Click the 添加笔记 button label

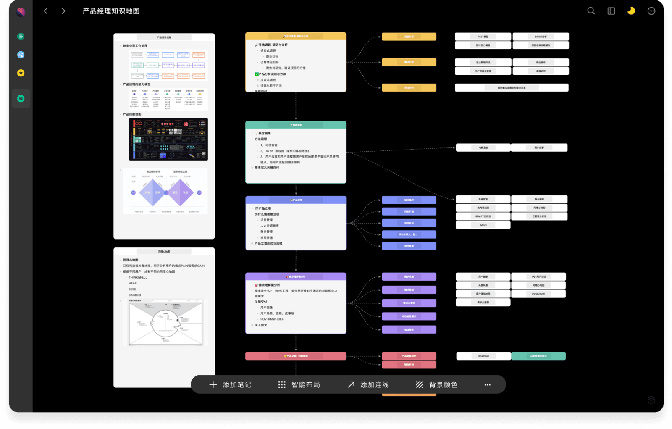[x=237, y=384]
